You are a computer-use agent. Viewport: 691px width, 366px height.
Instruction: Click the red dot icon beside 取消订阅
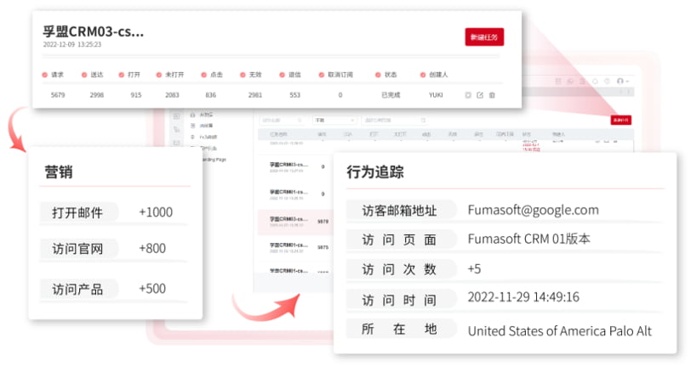(321, 75)
